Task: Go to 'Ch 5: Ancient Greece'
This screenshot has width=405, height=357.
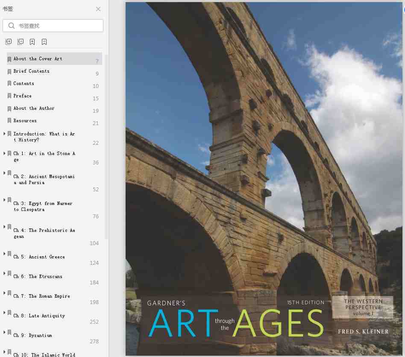Action: tap(39, 257)
